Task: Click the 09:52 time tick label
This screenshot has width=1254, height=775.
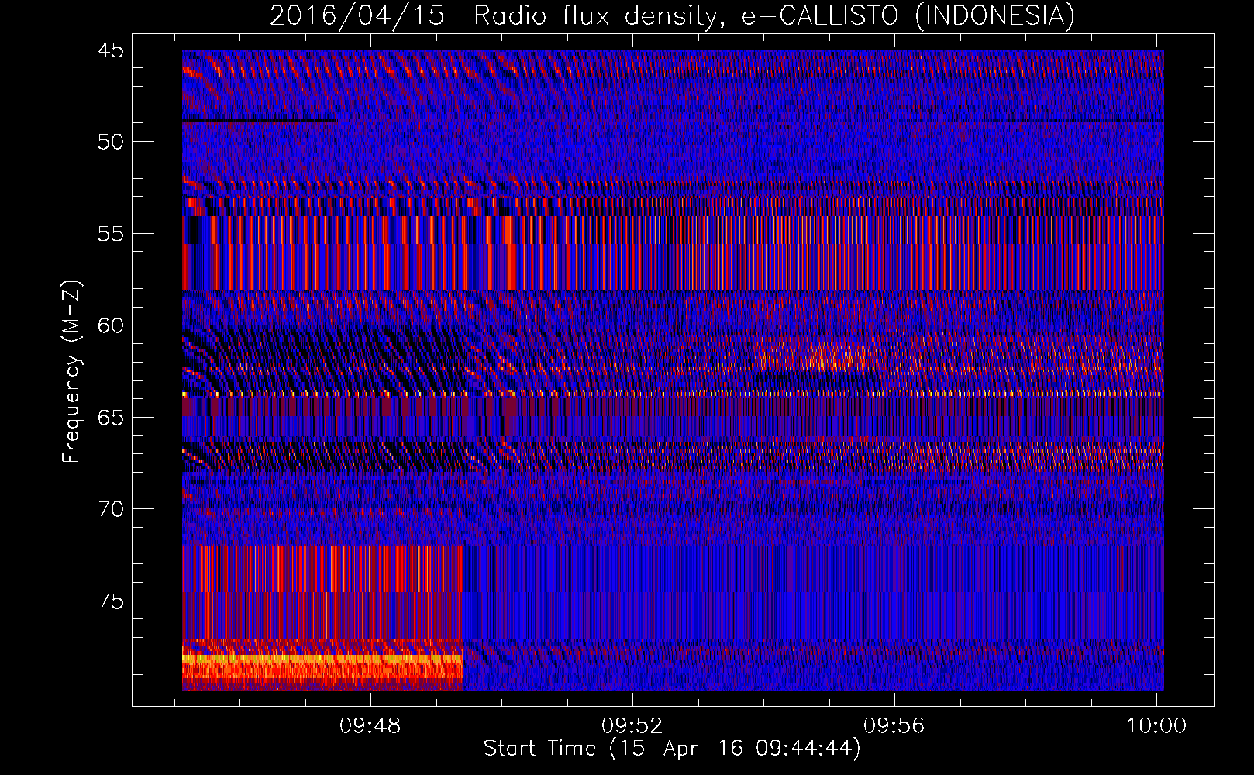Action: pyautogui.click(x=632, y=725)
